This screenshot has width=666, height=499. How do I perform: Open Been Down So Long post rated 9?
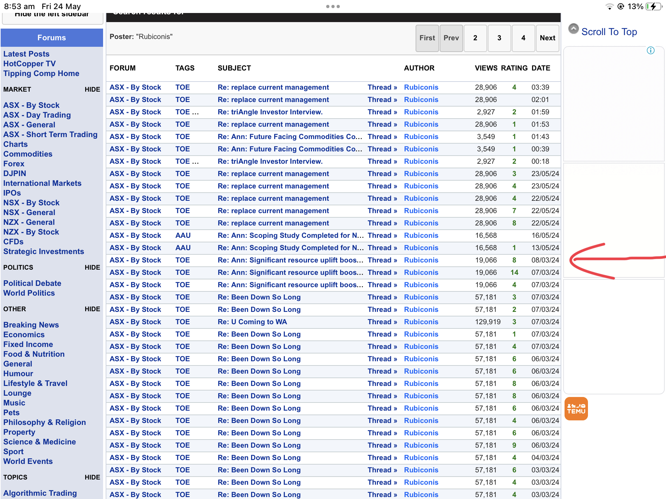[259, 445]
